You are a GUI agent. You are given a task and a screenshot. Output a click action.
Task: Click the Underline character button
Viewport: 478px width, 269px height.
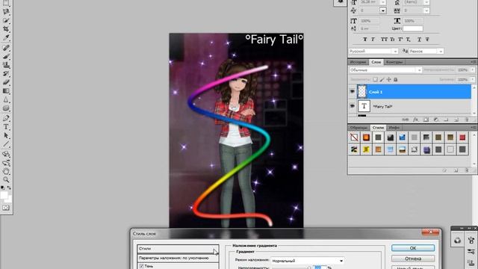420,40
